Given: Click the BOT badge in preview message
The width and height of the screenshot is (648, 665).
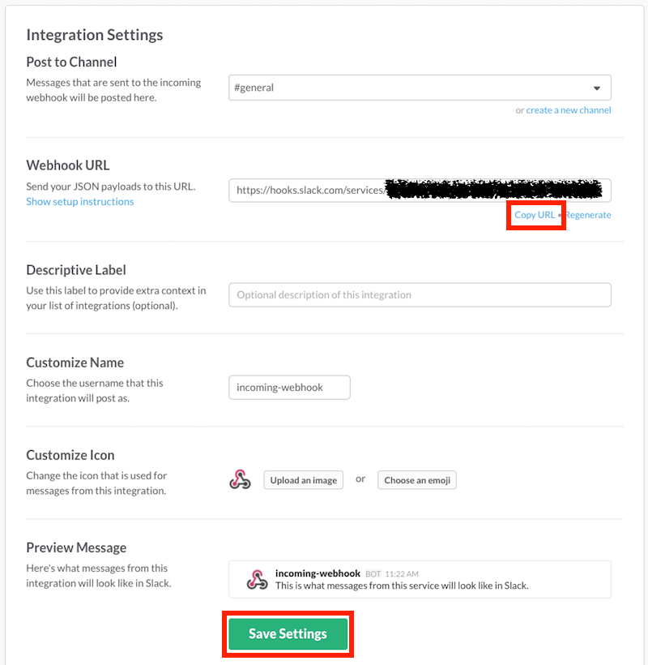Looking at the screenshot, I should 373,574.
